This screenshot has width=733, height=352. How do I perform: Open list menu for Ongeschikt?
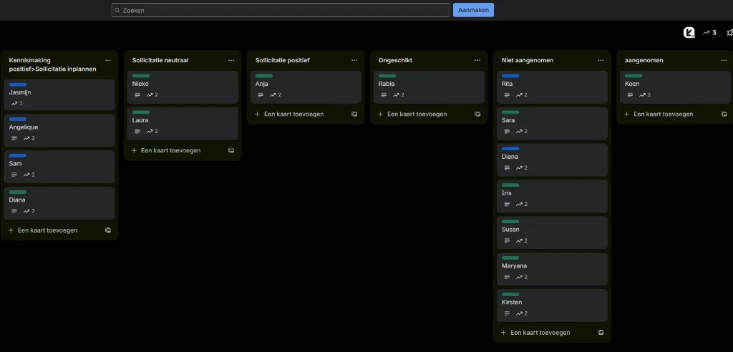[x=477, y=60]
